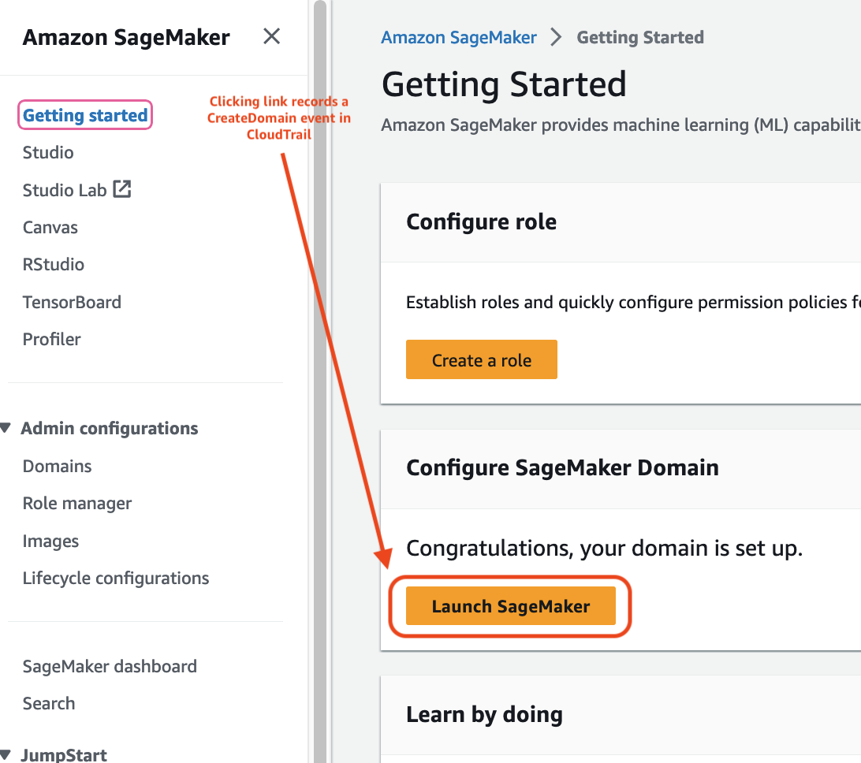Click Amazon SageMaker breadcrumb link

(x=459, y=37)
